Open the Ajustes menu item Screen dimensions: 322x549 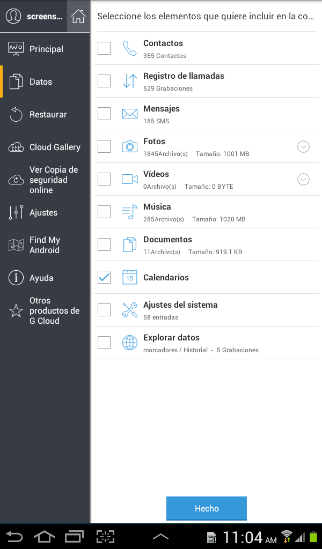point(45,212)
